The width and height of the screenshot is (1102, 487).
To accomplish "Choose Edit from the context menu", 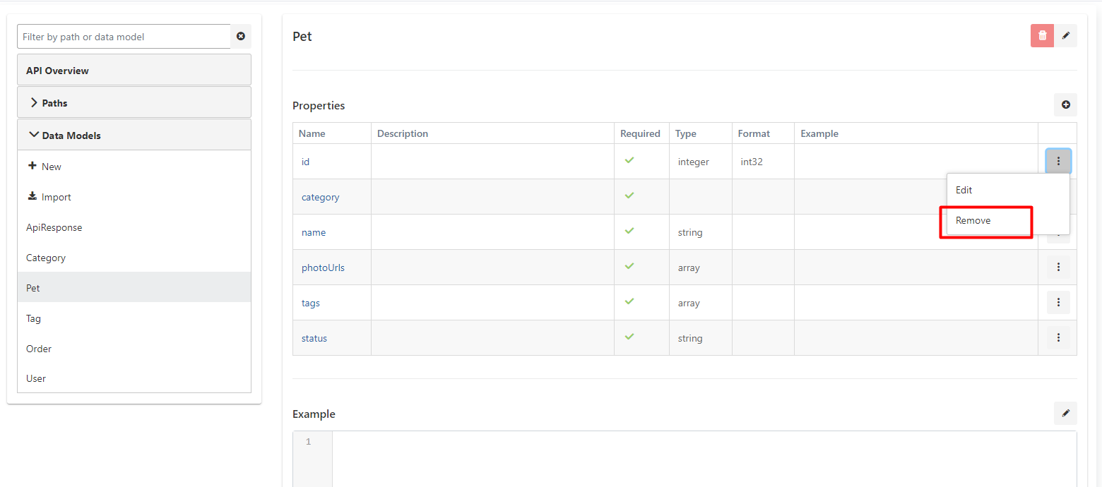I will (x=964, y=190).
